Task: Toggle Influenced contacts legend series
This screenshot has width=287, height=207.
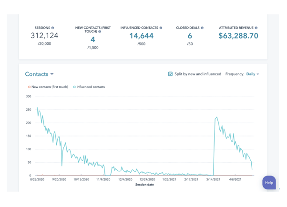Action: (89, 87)
